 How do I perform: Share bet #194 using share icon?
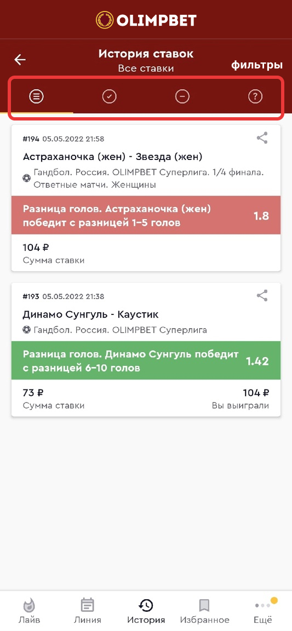click(x=262, y=138)
